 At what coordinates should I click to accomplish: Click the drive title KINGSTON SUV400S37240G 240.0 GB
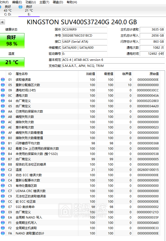point(82,22)
